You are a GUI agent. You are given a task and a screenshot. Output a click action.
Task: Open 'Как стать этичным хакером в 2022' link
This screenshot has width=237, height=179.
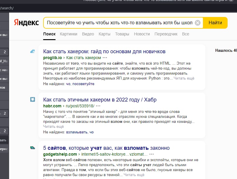100,100
